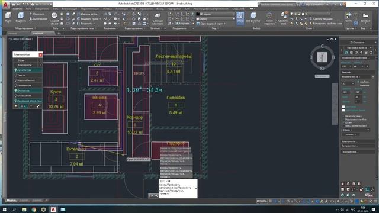Click the Секущая плоскость tool

click(x=158, y=19)
